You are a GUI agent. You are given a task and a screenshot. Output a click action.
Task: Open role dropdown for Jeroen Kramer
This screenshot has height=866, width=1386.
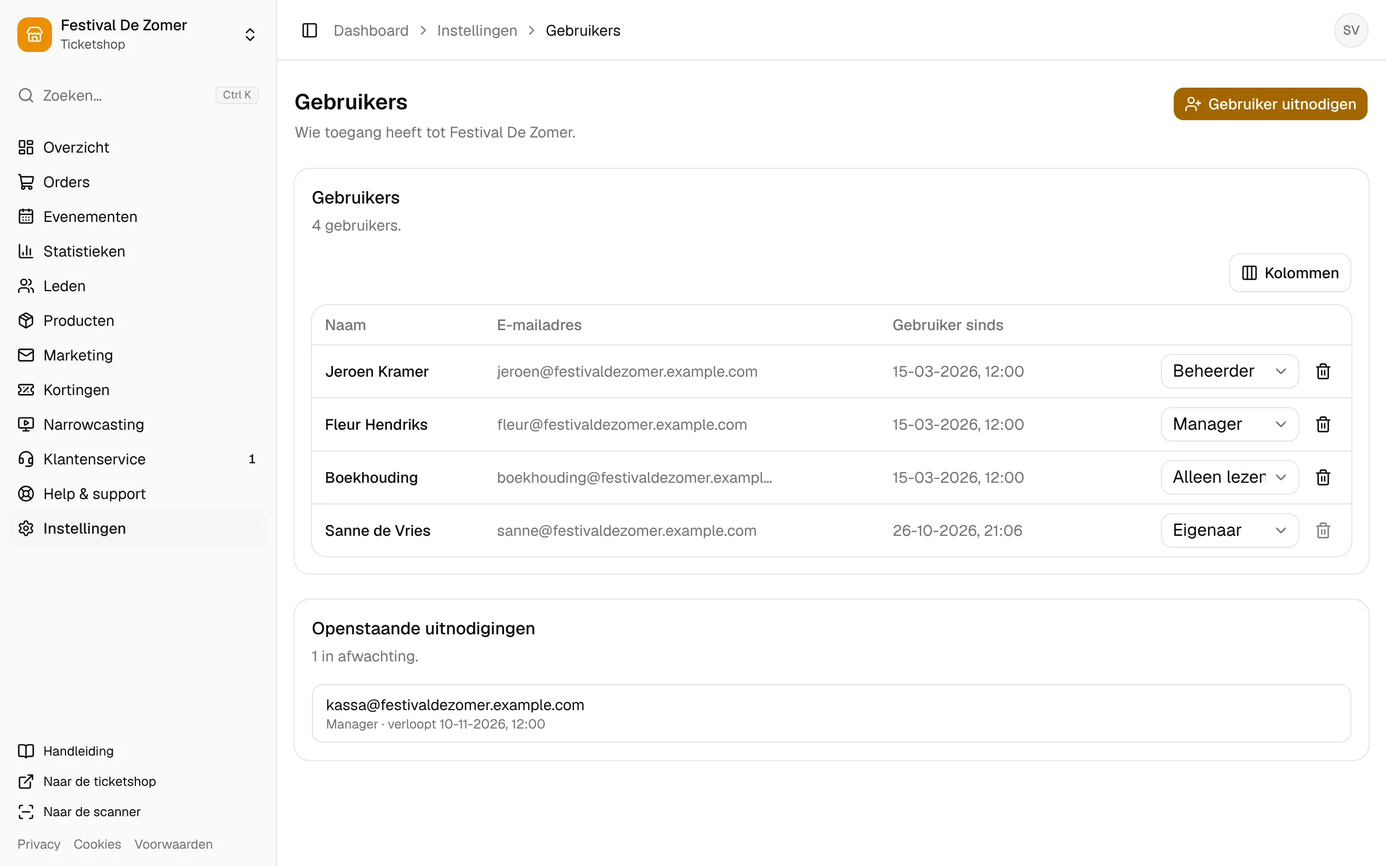click(1230, 371)
